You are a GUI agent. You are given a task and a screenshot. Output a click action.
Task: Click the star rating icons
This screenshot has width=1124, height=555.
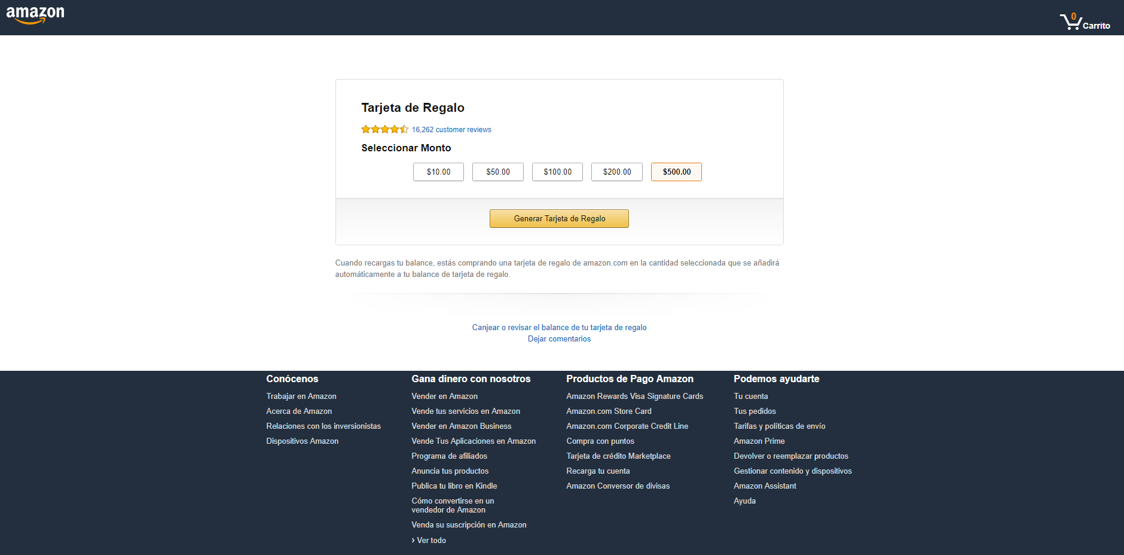[385, 129]
